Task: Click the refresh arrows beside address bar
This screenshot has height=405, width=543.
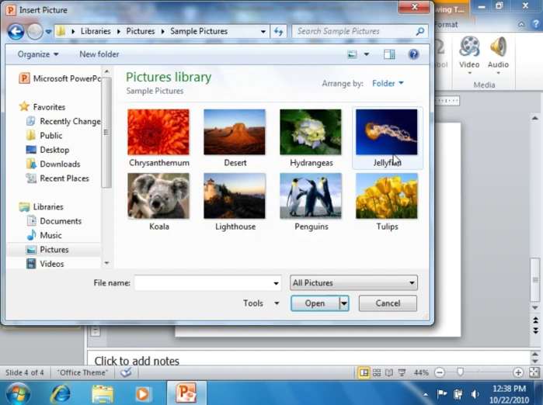Action: pos(278,32)
